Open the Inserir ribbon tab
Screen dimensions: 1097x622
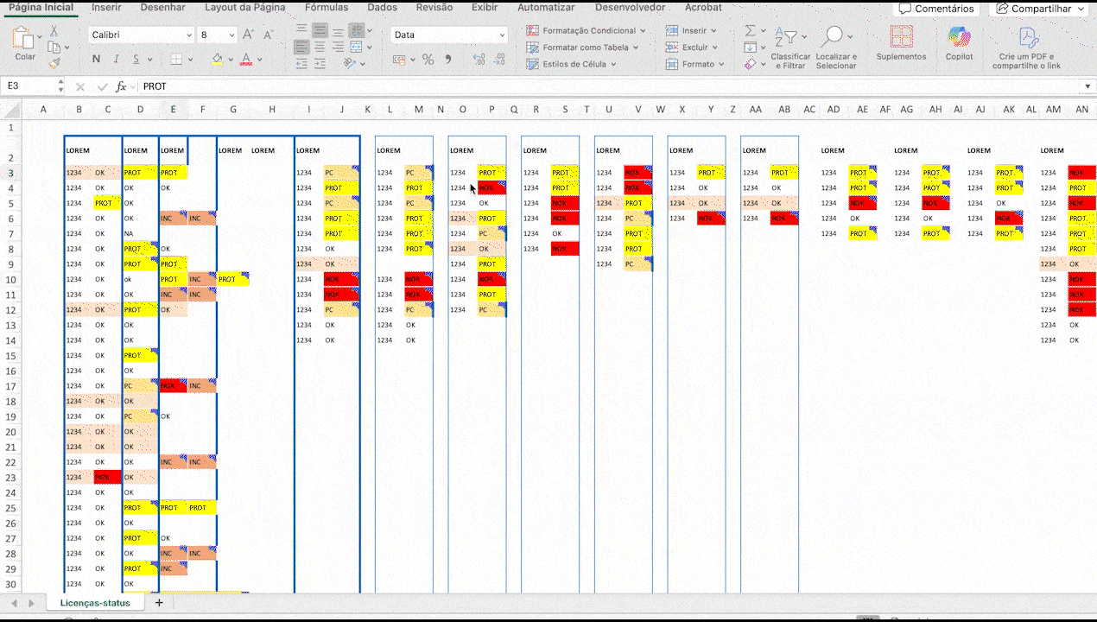106,8
